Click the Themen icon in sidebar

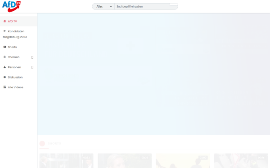click(4, 57)
